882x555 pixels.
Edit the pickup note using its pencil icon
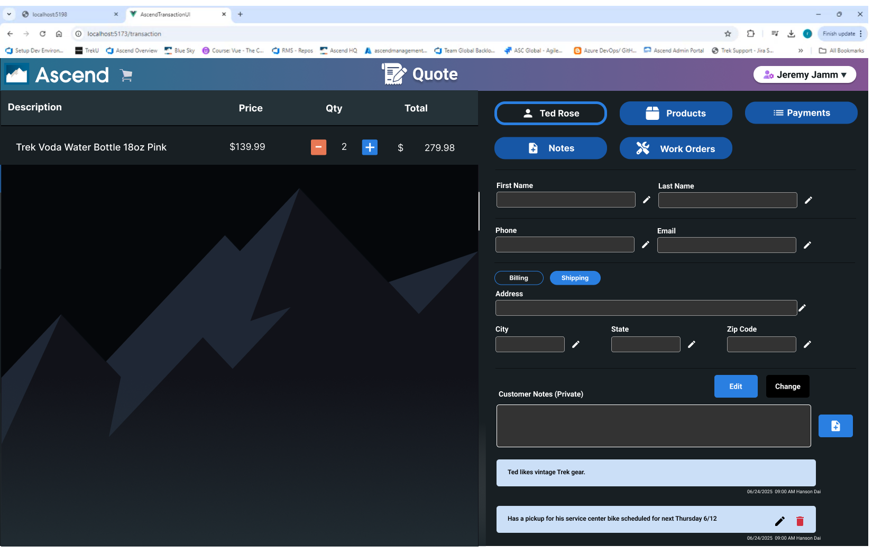click(780, 521)
